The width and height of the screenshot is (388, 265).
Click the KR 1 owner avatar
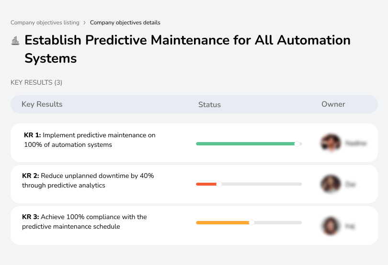[331, 143]
